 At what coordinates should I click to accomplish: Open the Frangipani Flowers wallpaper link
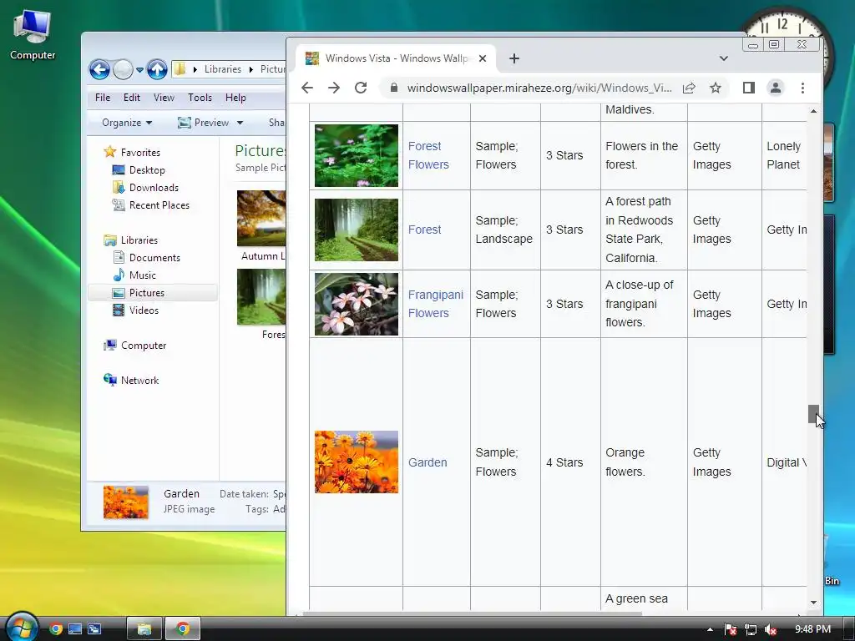click(x=436, y=304)
